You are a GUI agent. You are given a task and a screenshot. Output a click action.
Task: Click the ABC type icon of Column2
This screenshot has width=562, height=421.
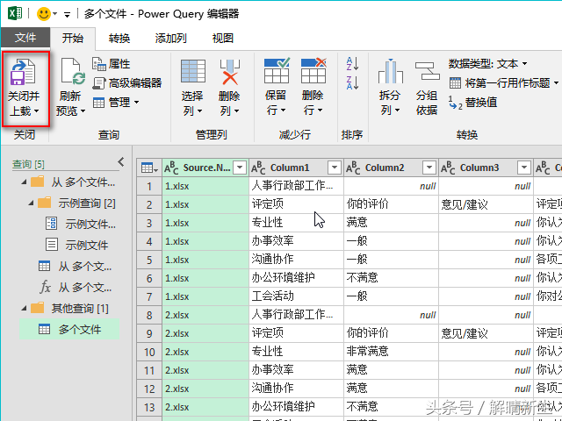353,168
